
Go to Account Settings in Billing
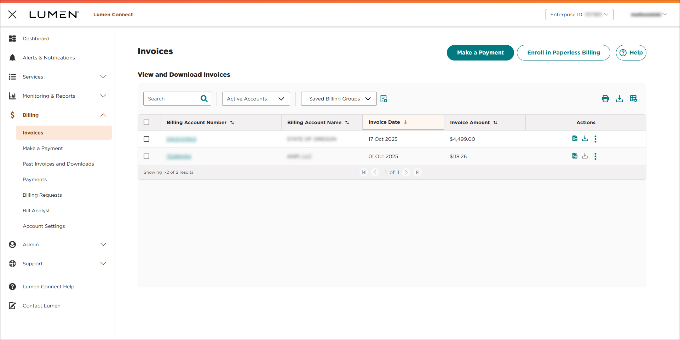click(44, 226)
